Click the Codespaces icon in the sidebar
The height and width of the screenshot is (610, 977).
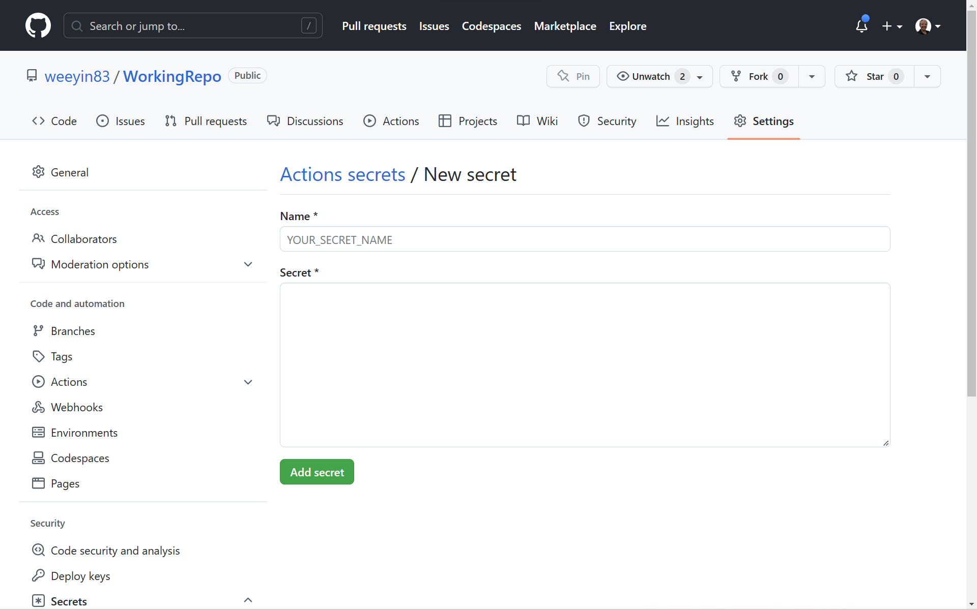(39, 457)
